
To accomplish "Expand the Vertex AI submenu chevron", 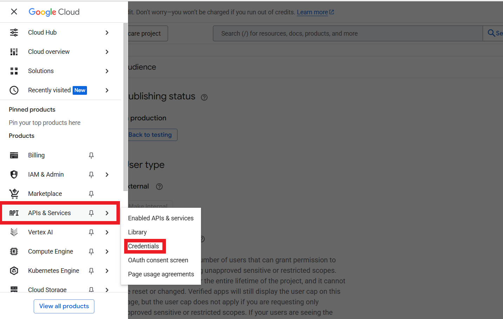I will [x=107, y=232].
